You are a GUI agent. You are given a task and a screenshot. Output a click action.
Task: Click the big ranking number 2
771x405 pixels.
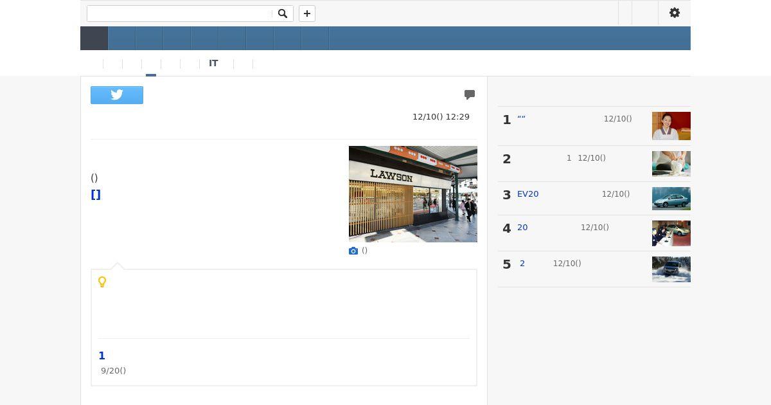507,159
